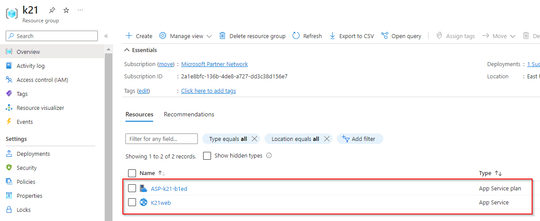
Task: Focus the Filter for any field box
Action: click(161, 139)
